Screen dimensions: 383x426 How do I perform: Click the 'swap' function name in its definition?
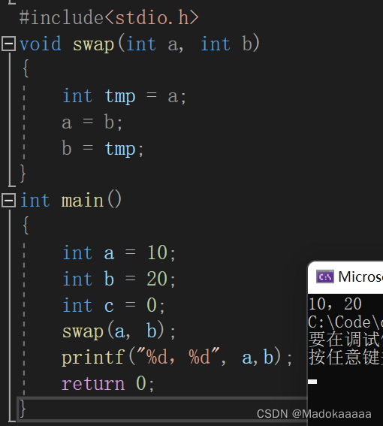(x=93, y=45)
